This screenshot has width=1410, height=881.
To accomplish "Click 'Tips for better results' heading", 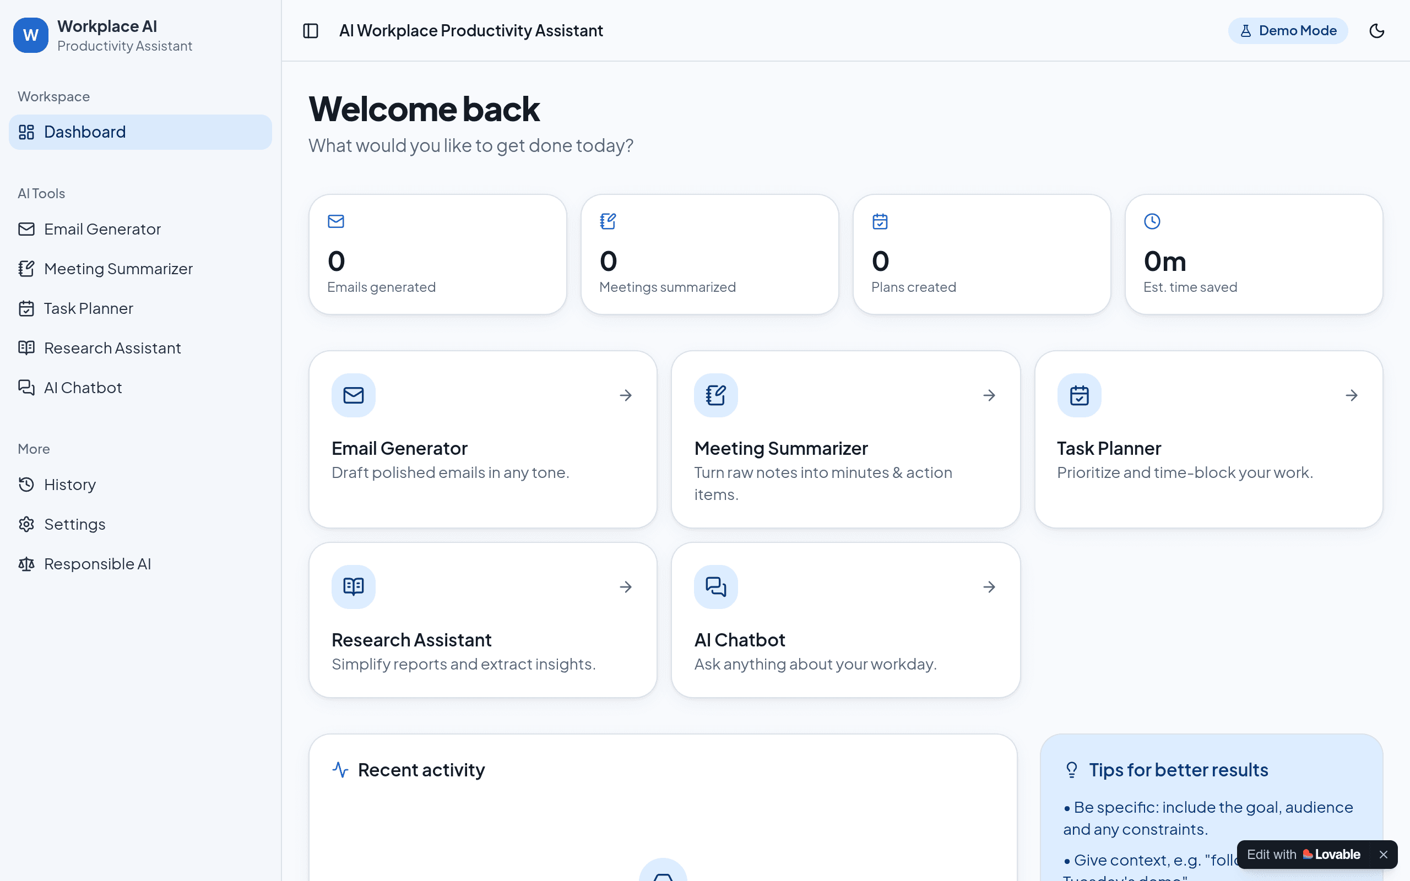I will point(1179,770).
